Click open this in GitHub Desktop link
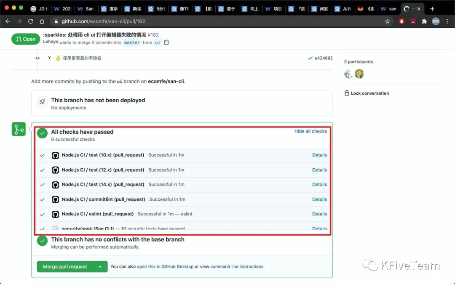This screenshot has height=284, width=455. (165, 267)
